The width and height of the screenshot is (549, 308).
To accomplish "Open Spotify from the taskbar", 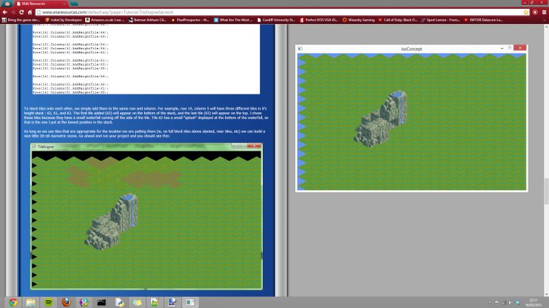I will tap(48, 303).
